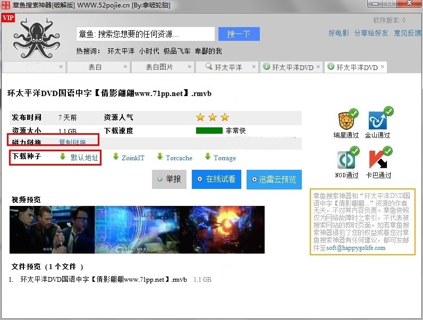Switch to the 环太平洋 search tab
This screenshot has width=423, height=320.
228,67
